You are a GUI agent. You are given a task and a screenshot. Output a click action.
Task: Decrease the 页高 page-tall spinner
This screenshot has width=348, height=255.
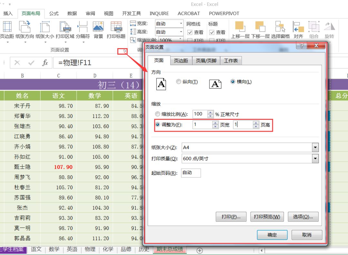pos(256,127)
